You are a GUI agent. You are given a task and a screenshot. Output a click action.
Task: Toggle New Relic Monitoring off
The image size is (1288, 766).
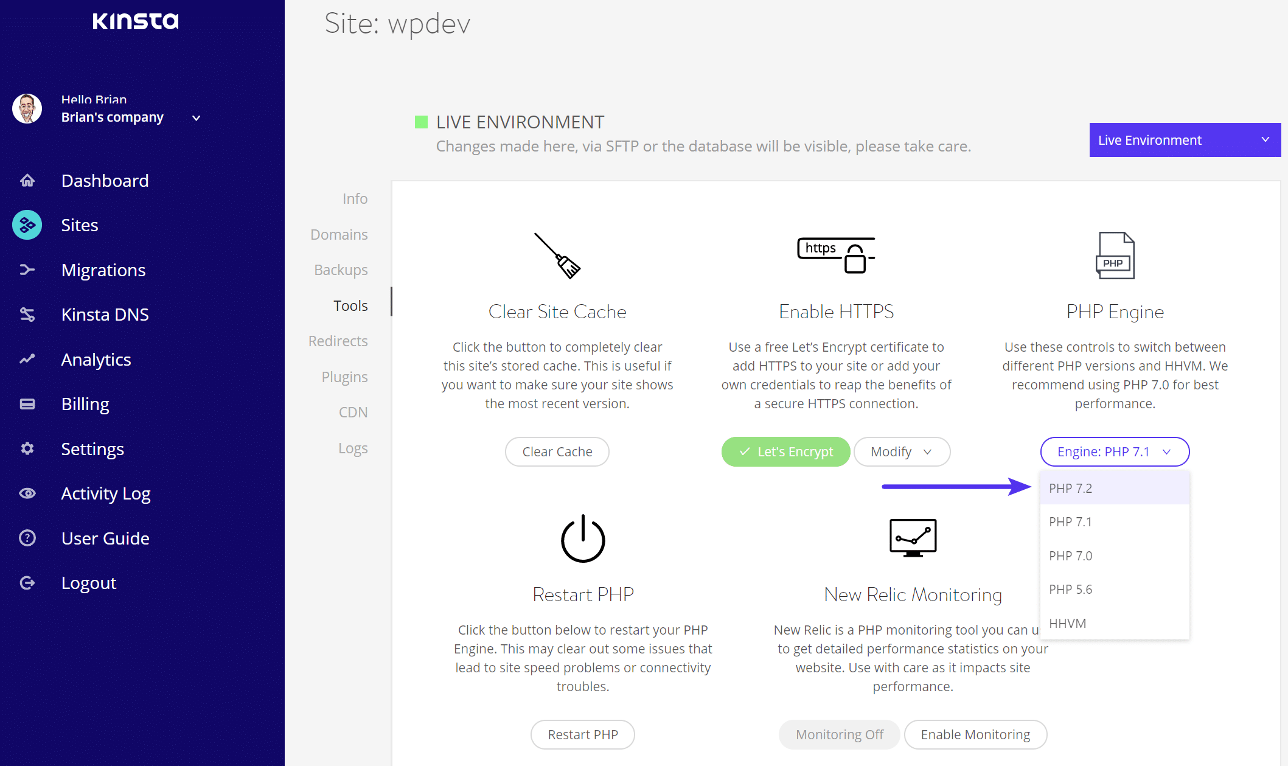pyautogui.click(x=838, y=733)
